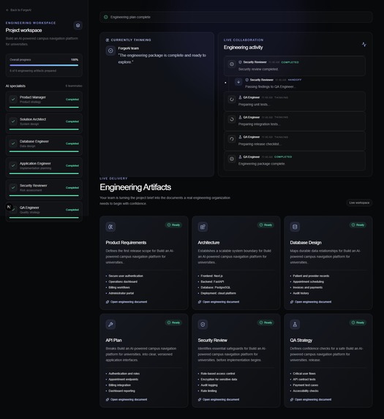Select the QA Engineer specialist name
Screen dimensions: 384x419
tap(29, 208)
